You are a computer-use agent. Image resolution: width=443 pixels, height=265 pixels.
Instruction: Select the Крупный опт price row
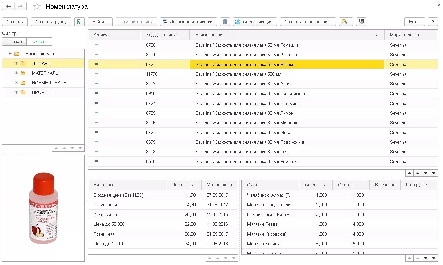pyautogui.click(x=163, y=214)
